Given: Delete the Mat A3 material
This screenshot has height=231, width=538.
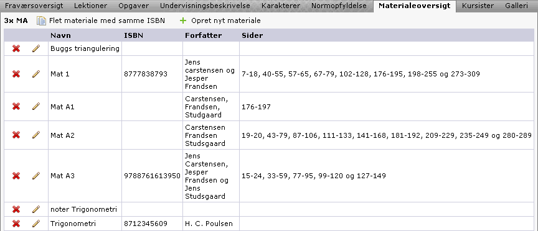Looking at the screenshot, I should [16, 176].
